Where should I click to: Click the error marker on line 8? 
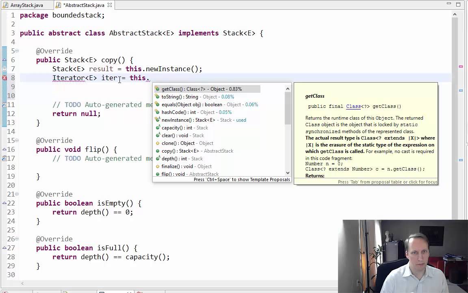pyautogui.click(x=4, y=78)
